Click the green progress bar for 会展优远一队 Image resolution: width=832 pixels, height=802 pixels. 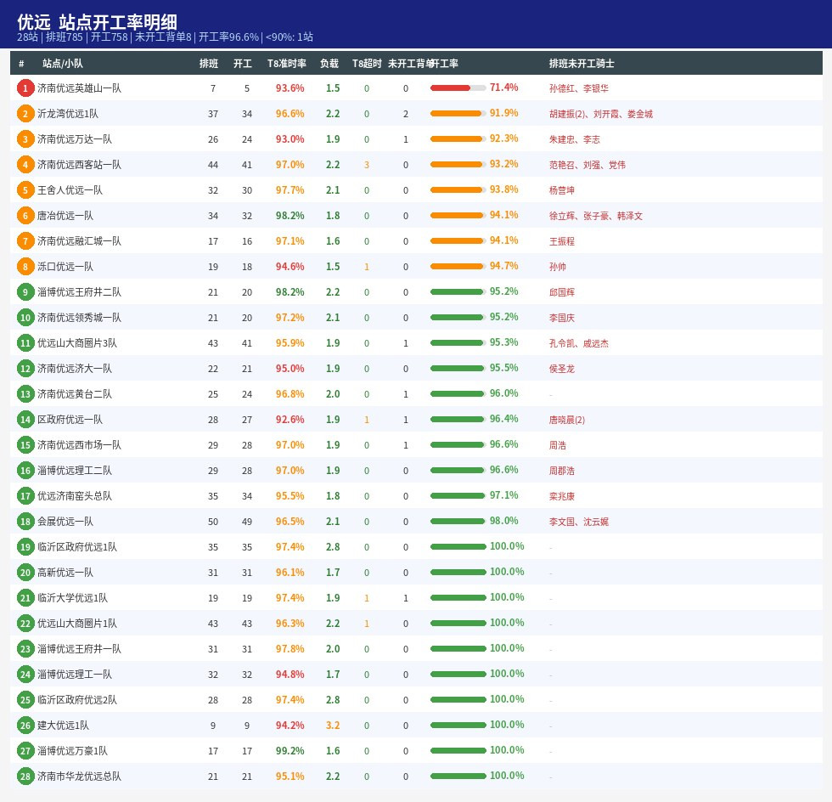click(458, 522)
